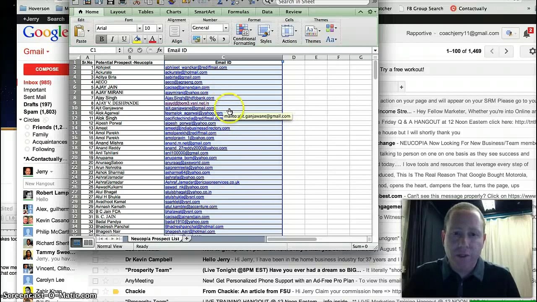Viewport: 537px width, 302px height.
Task: Switch to the Formulas ribbon tab
Action: coord(238,12)
